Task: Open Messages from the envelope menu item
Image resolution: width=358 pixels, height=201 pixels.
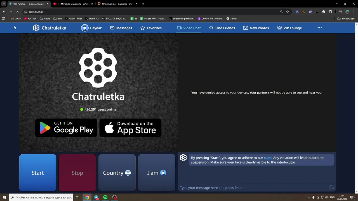Action: (121, 28)
